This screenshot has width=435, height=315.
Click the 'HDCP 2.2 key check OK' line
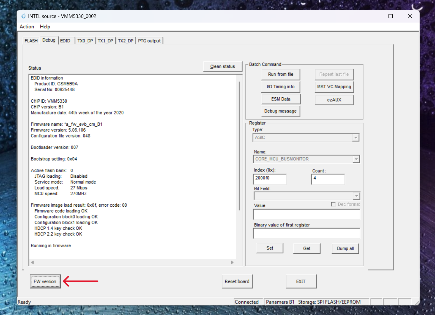coord(58,234)
